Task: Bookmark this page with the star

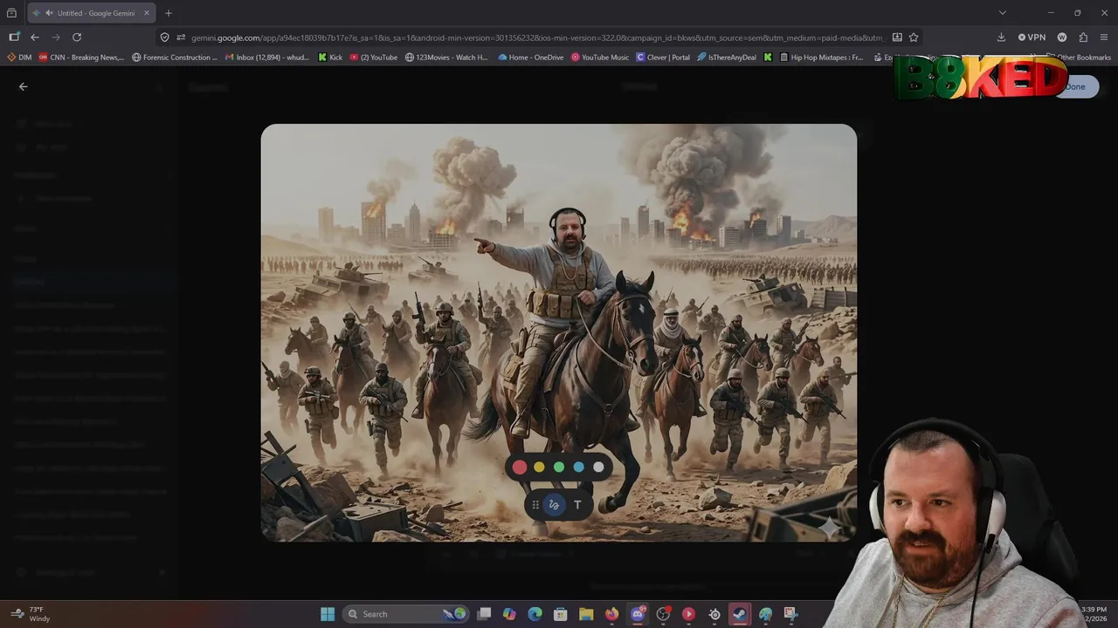Action: point(914,38)
